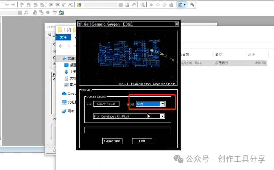The width and height of the screenshot is (274, 170).
Task: Open the find text combo box dropdown
Action: click(x=121, y=5)
